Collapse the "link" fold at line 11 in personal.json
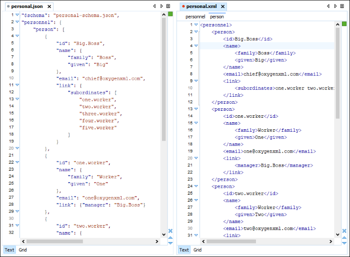 pos(17,85)
